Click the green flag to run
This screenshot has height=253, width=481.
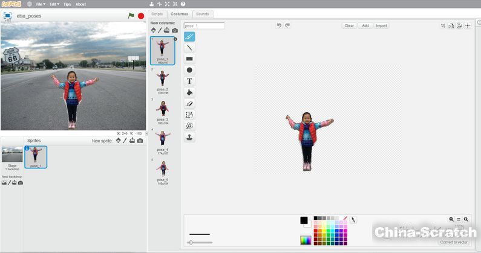131,16
